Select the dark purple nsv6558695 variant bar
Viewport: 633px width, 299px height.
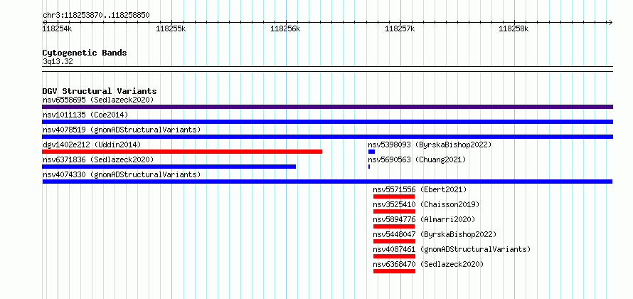point(327,107)
